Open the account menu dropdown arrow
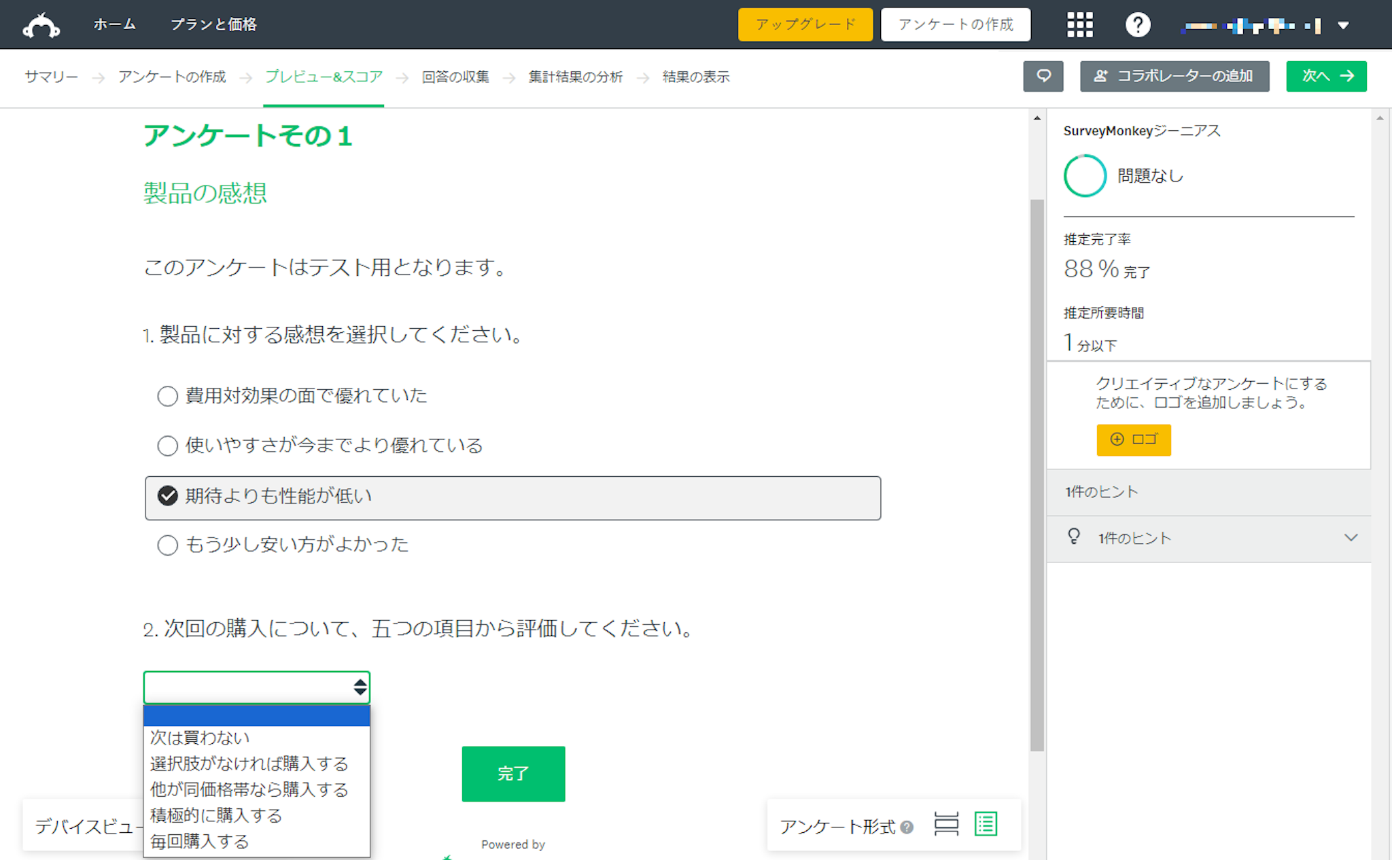 [1343, 26]
